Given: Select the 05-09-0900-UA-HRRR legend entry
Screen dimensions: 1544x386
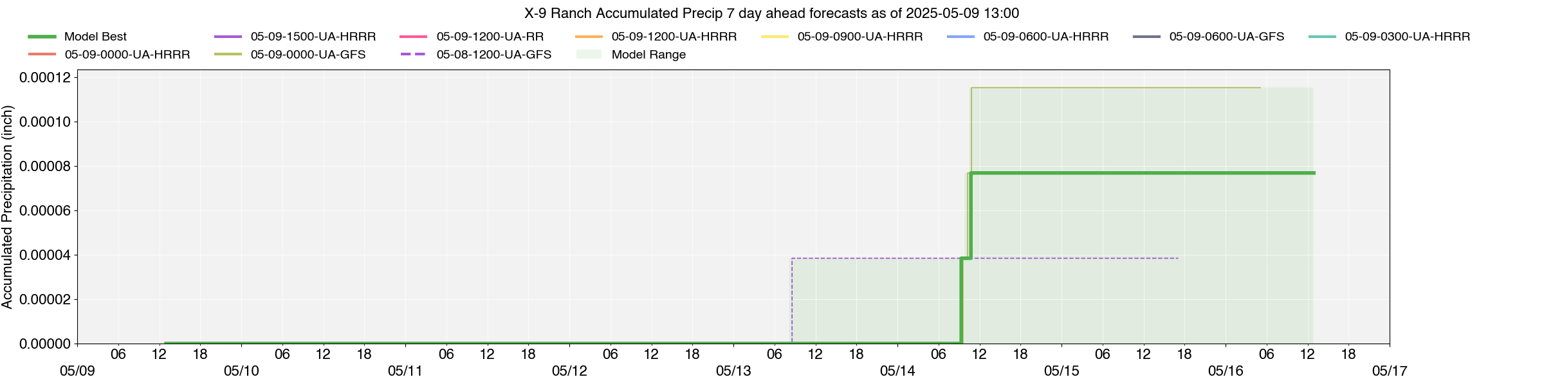Looking at the screenshot, I should (842, 37).
